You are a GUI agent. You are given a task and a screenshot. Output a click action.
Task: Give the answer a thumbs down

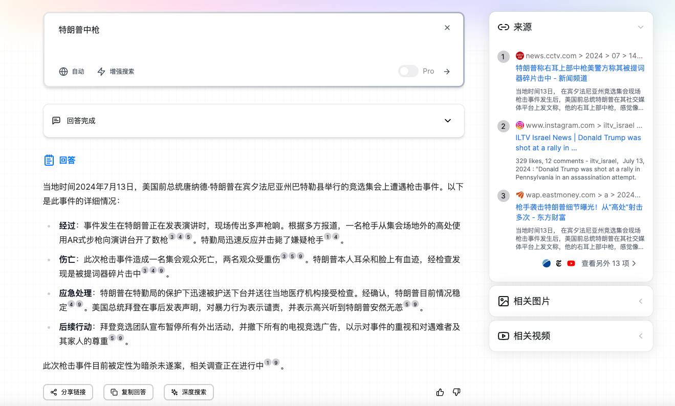[x=456, y=392]
